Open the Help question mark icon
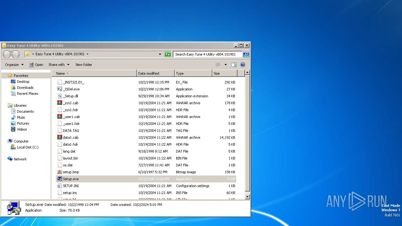 tap(242, 65)
